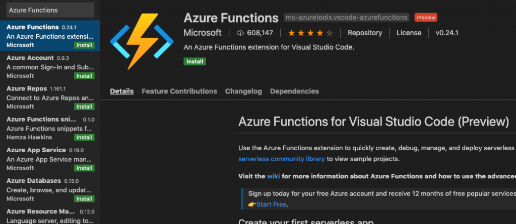Install the Azure Functions extension from header

point(195,61)
